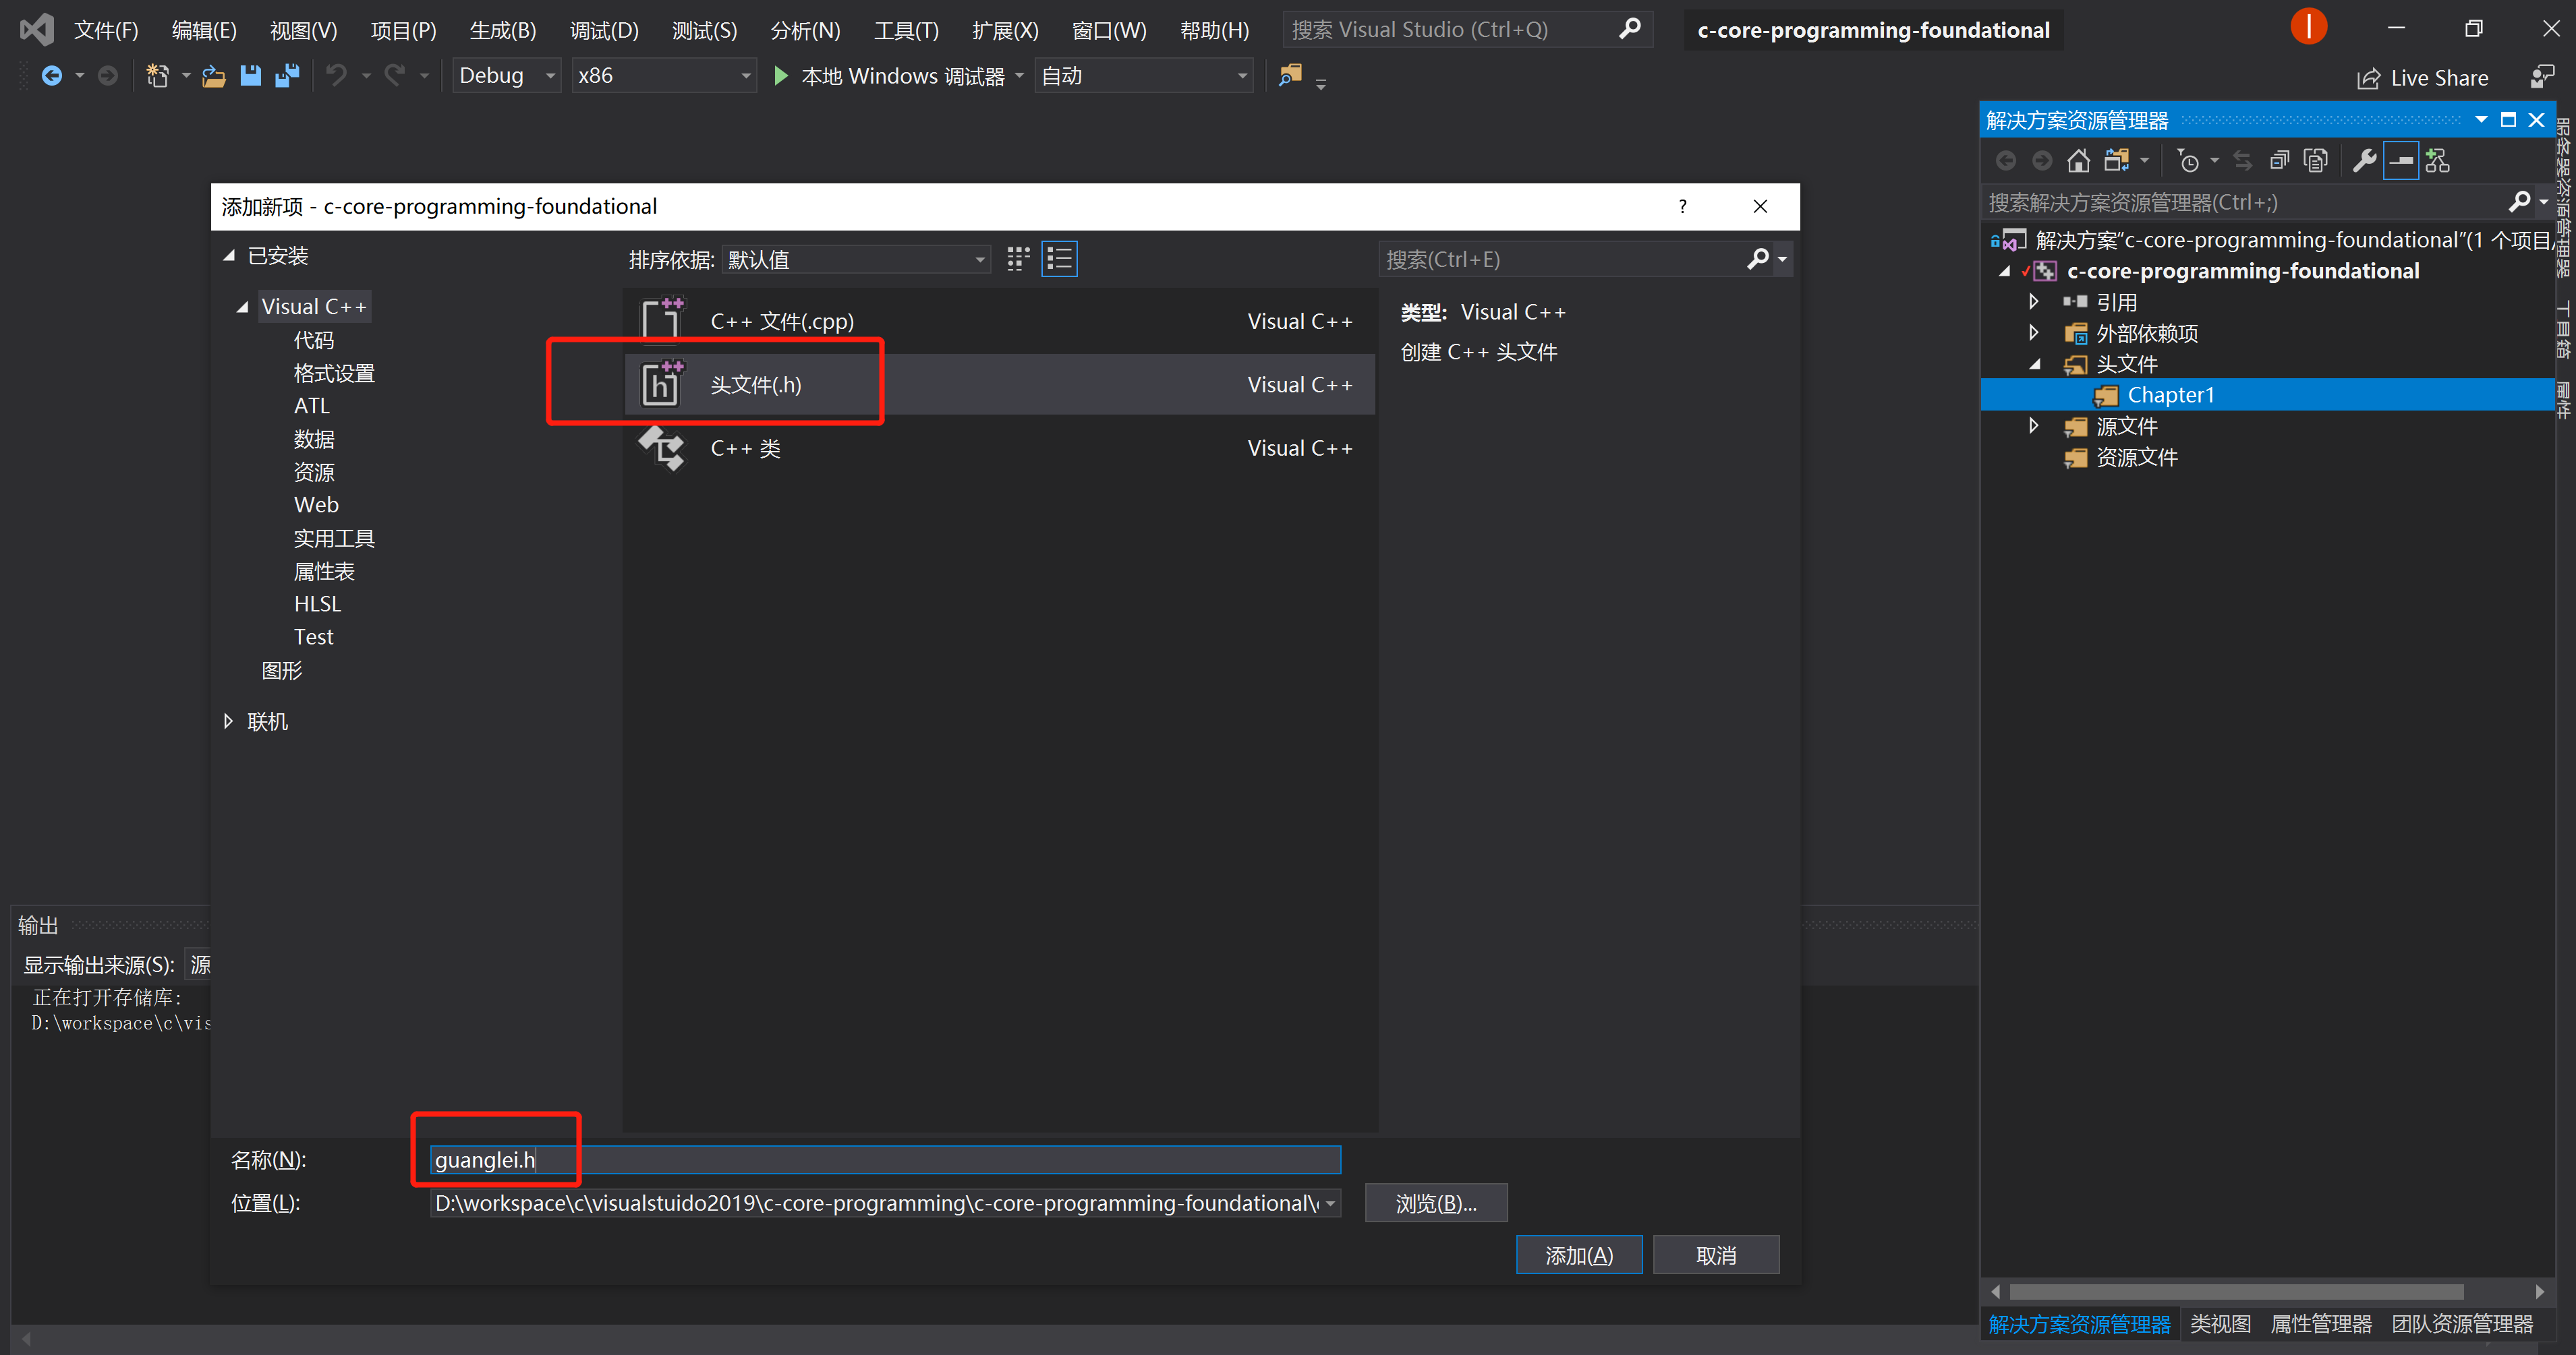
Task: Click the 添加(A) button
Action: click(x=1579, y=1255)
